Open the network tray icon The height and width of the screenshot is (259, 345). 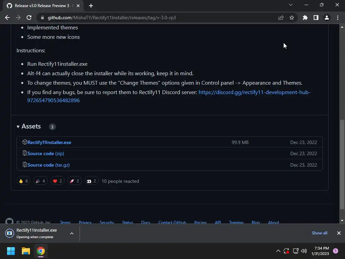295,251
